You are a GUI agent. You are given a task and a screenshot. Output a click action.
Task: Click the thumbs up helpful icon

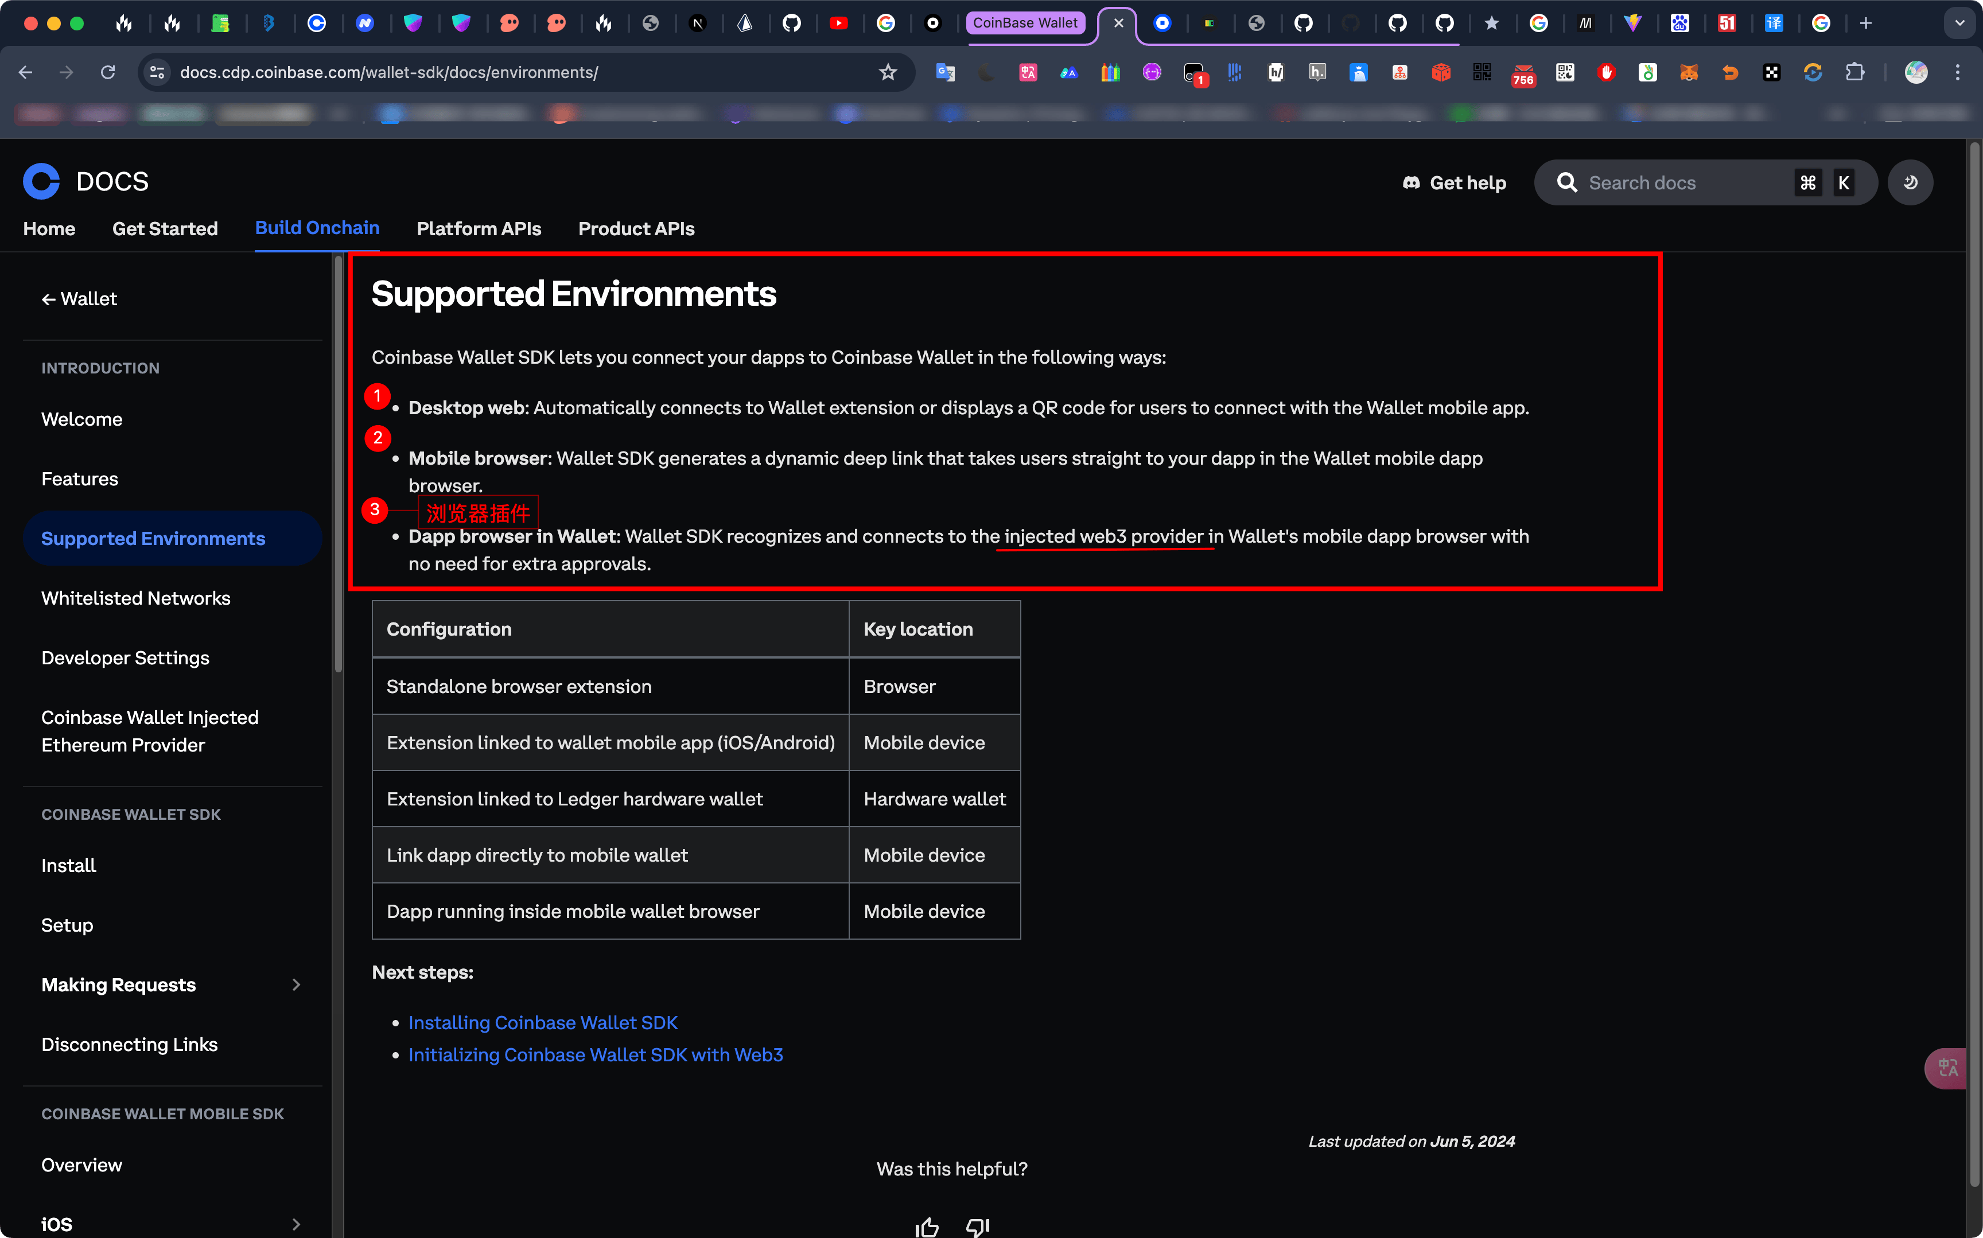pyautogui.click(x=927, y=1227)
